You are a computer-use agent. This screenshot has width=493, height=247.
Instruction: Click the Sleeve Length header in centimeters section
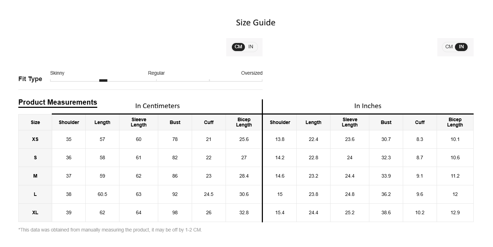click(138, 122)
